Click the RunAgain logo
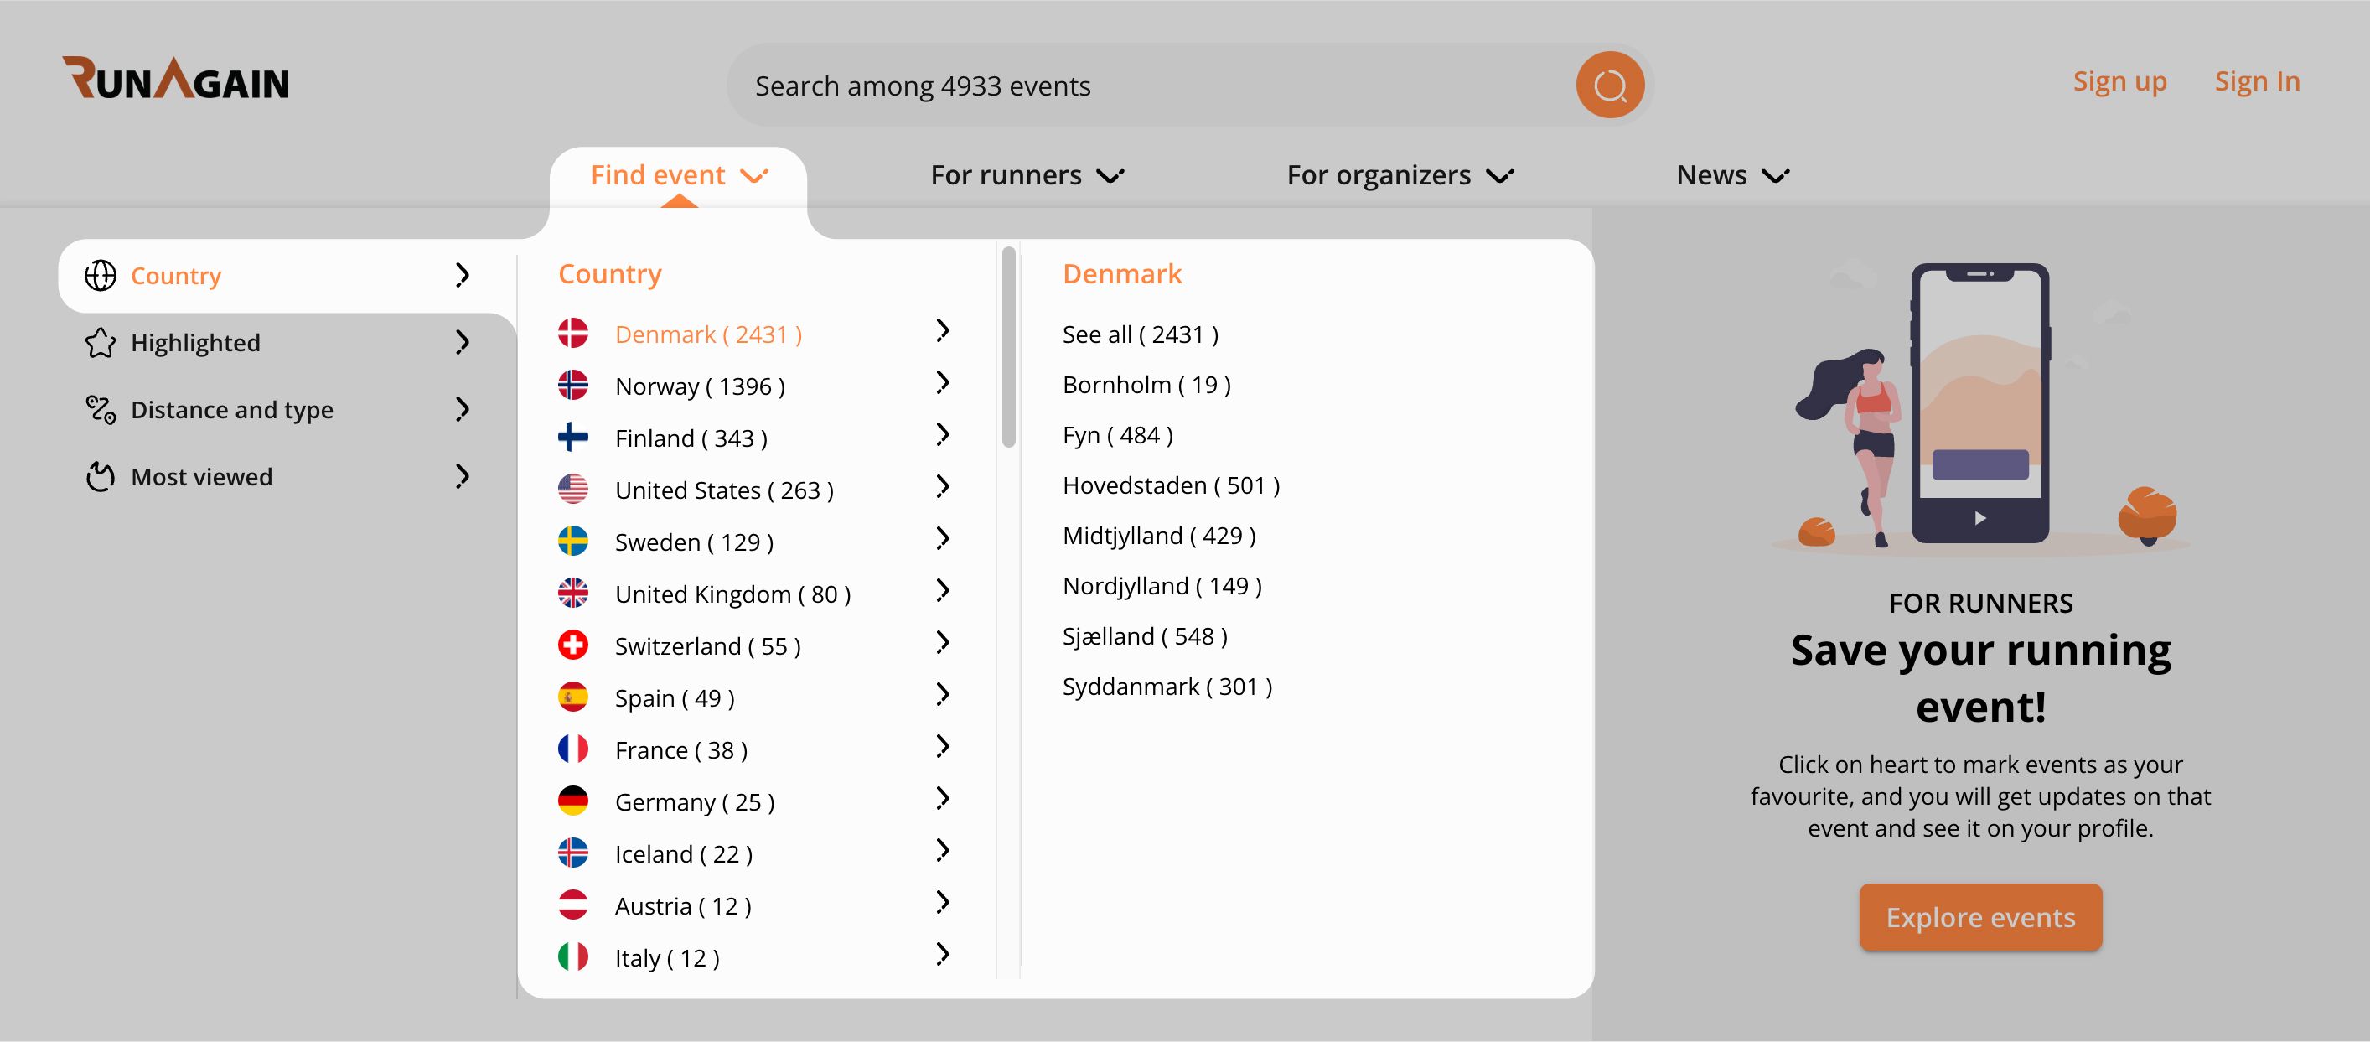Image resolution: width=2370 pixels, height=1042 pixels. click(176, 78)
